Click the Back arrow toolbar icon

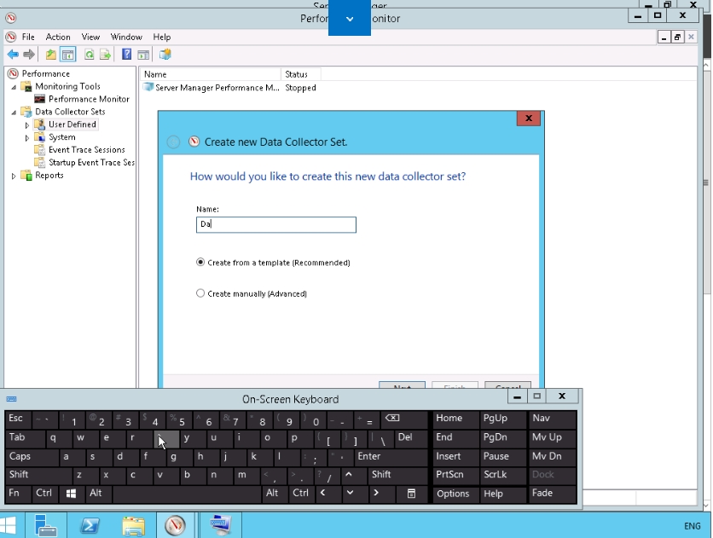coord(13,55)
